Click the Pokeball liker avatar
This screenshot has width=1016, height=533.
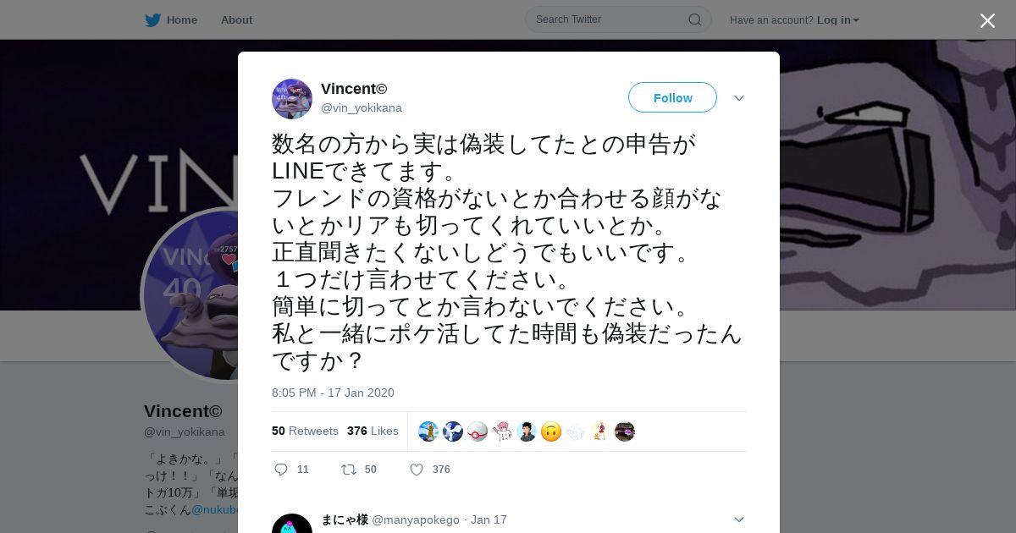click(x=478, y=431)
